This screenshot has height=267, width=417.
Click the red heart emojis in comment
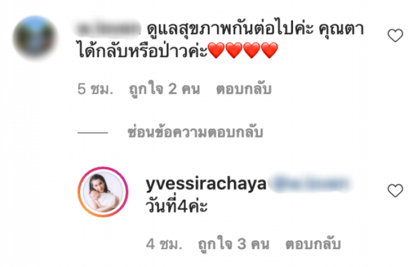coord(242,50)
